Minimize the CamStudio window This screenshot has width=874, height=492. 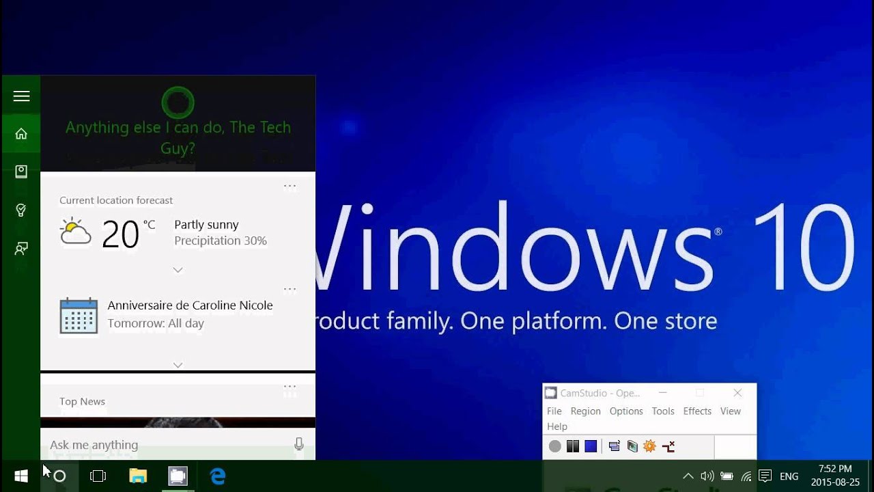click(662, 393)
